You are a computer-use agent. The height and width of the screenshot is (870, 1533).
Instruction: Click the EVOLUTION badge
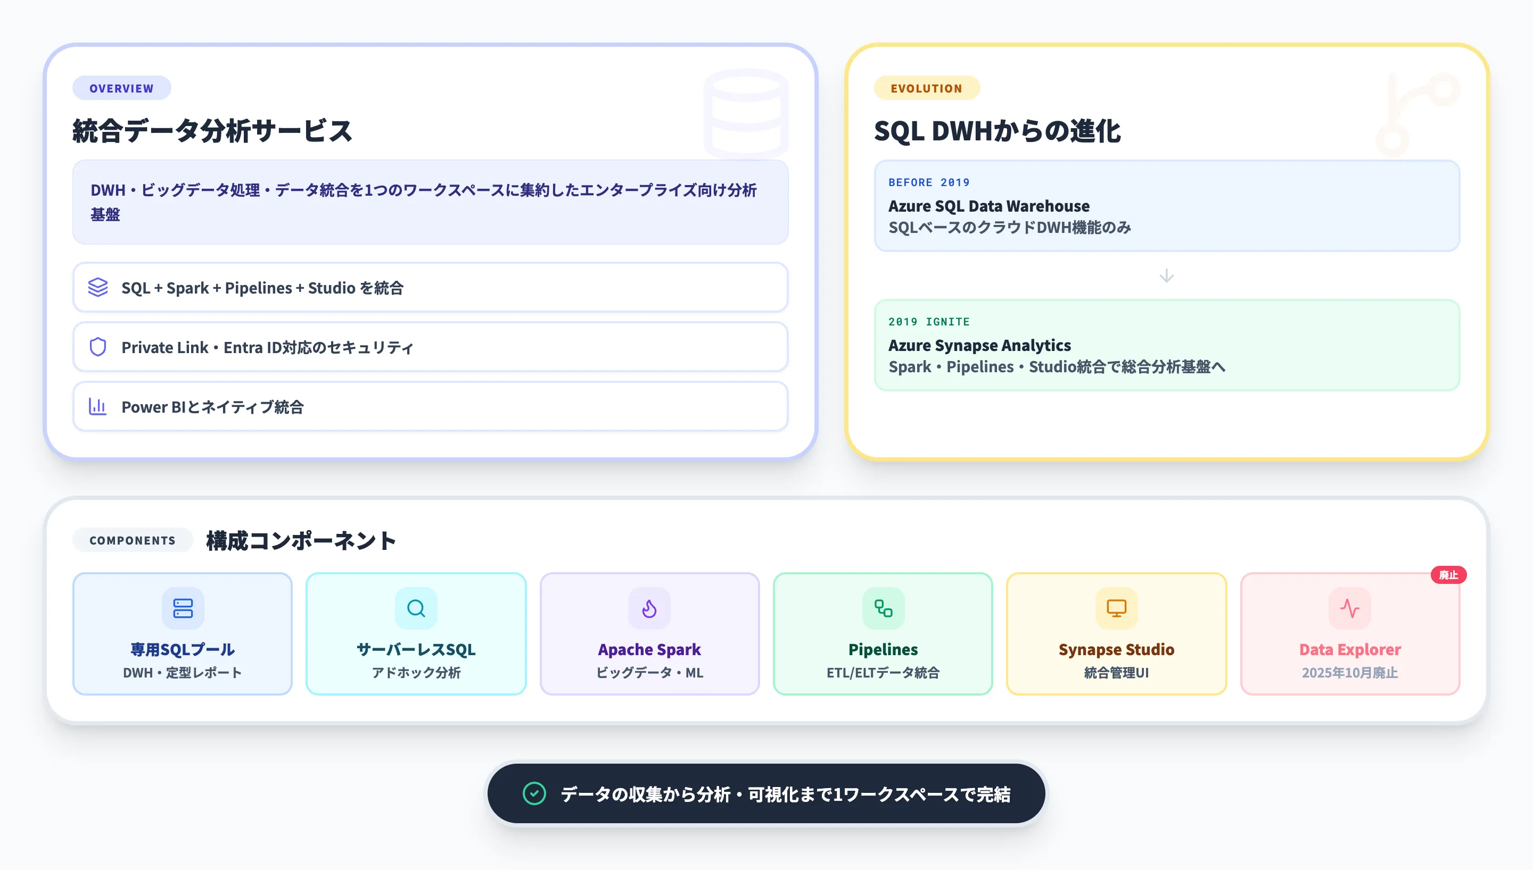click(x=927, y=88)
